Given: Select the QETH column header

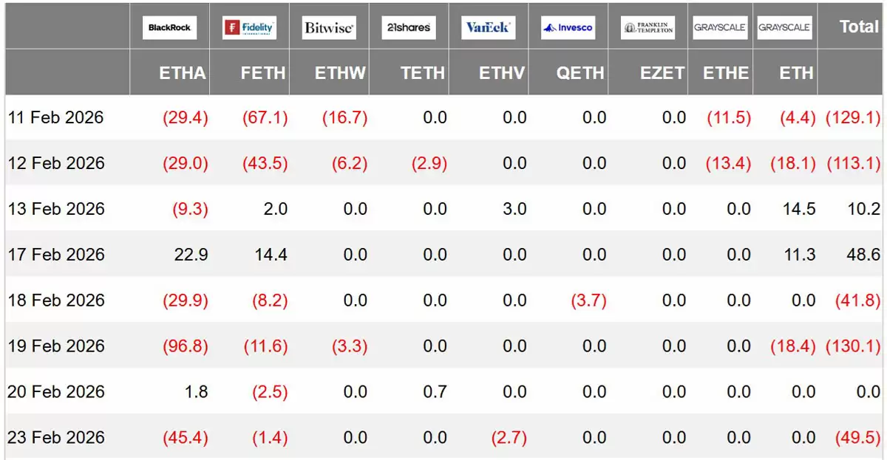Looking at the screenshot, I should click(x=582, y=73).
